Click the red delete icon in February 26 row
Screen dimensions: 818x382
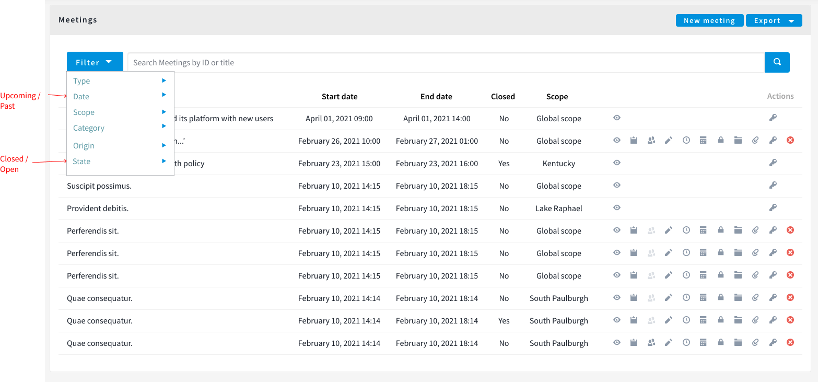tap(790, 141)
